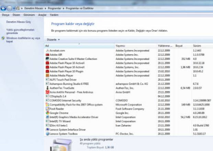Click the Adobe AIR program icon
This screenshot has width=213, height=151.
[47, 55]
